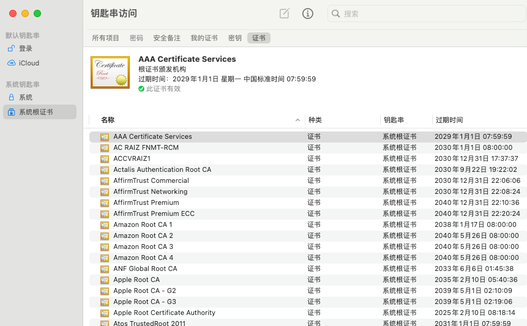Image resolution: width=527 pixels, height=326 pixels.
Task: Select the AffirmTrust Premium ECC name
Action: tap(154, 213)
